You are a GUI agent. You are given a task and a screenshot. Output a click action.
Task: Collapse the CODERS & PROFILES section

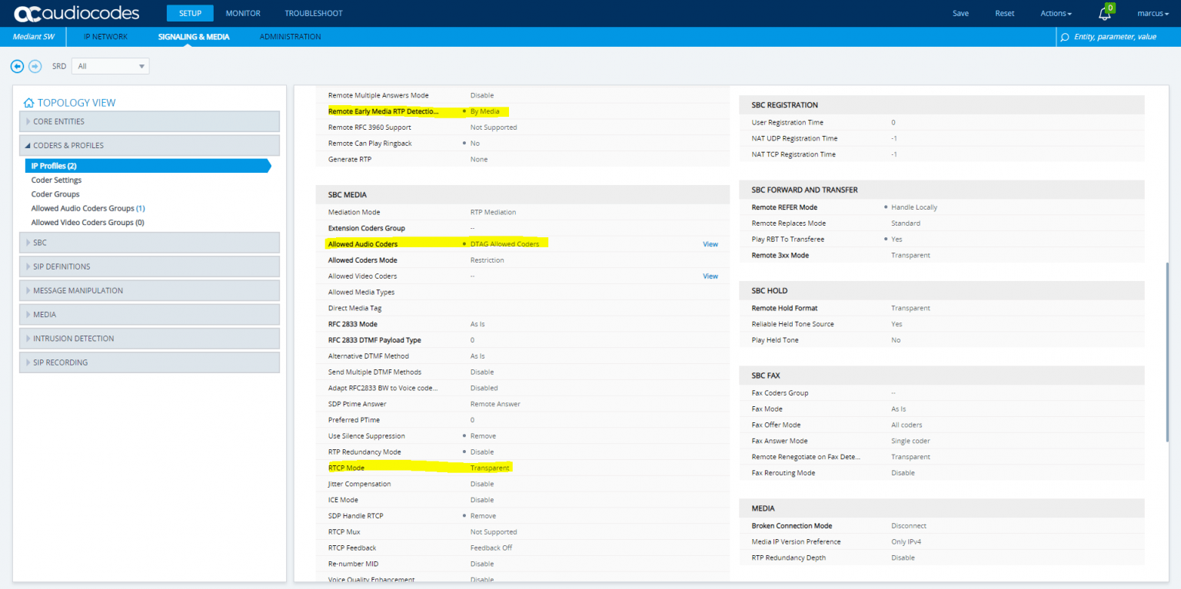[149, 145]
